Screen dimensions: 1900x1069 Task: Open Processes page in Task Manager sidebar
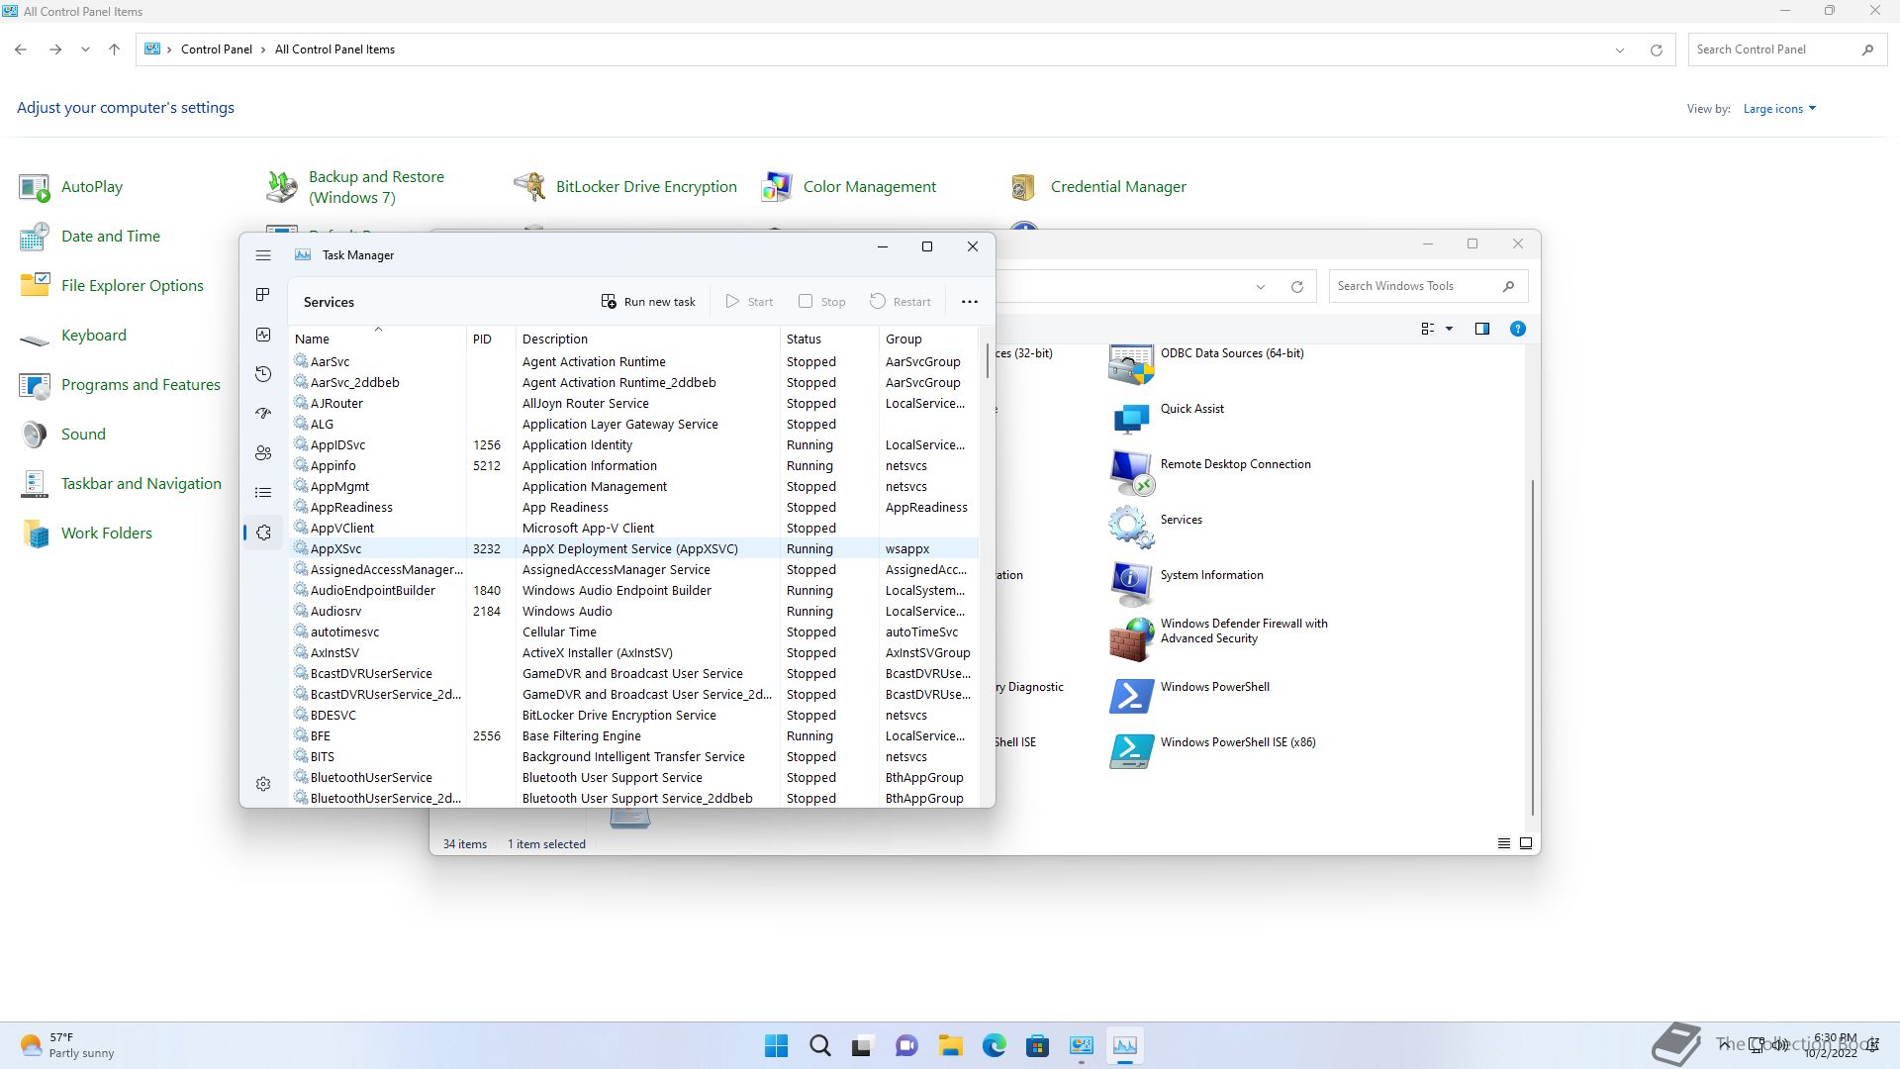263,295
